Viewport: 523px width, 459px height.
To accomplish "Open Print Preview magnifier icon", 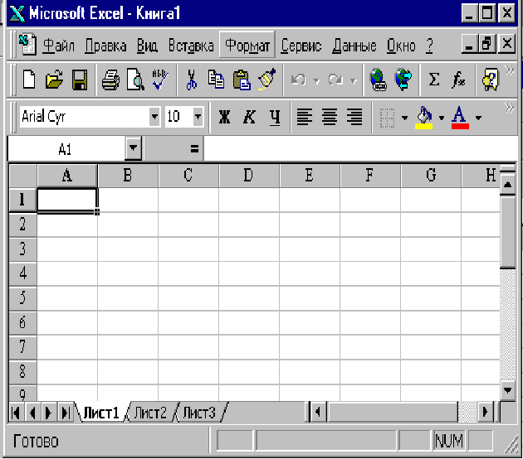I will coord(135,80).
